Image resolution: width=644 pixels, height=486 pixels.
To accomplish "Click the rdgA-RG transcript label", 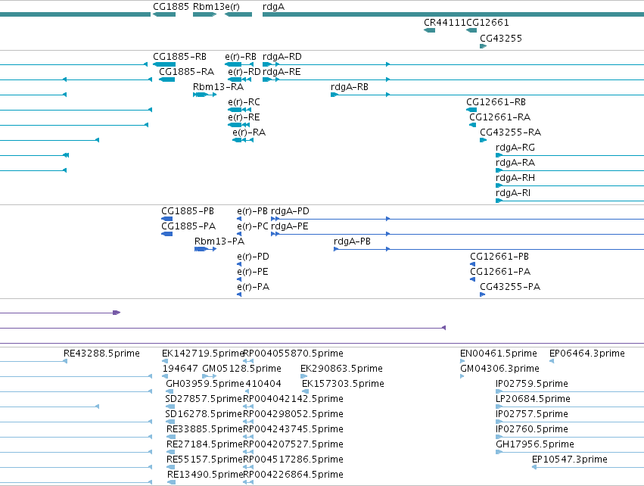I will click(515, 148).
